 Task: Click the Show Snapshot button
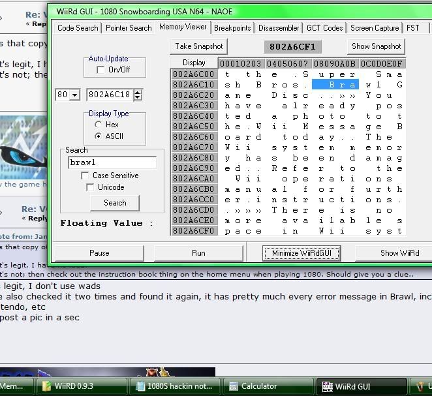click(376, 46)
